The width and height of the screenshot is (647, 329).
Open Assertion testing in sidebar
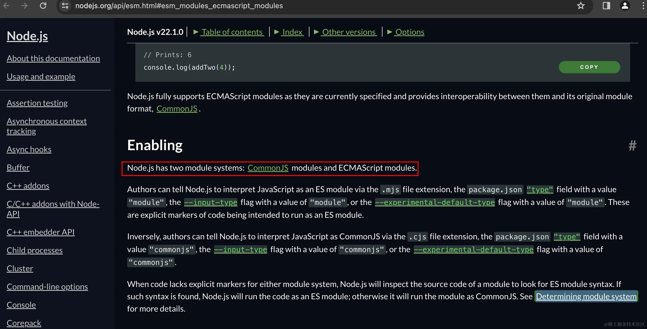click(x=37, y=103)
